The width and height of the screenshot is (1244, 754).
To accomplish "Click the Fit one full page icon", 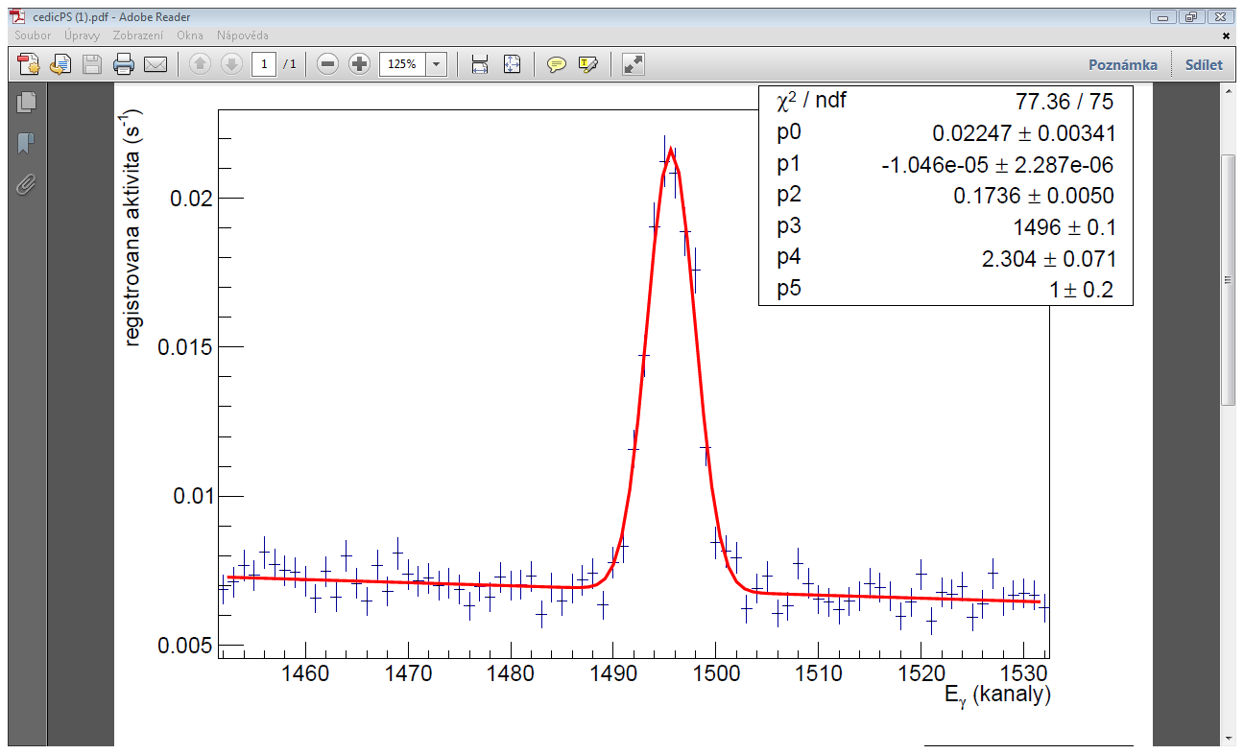I will tap(512, 64).
